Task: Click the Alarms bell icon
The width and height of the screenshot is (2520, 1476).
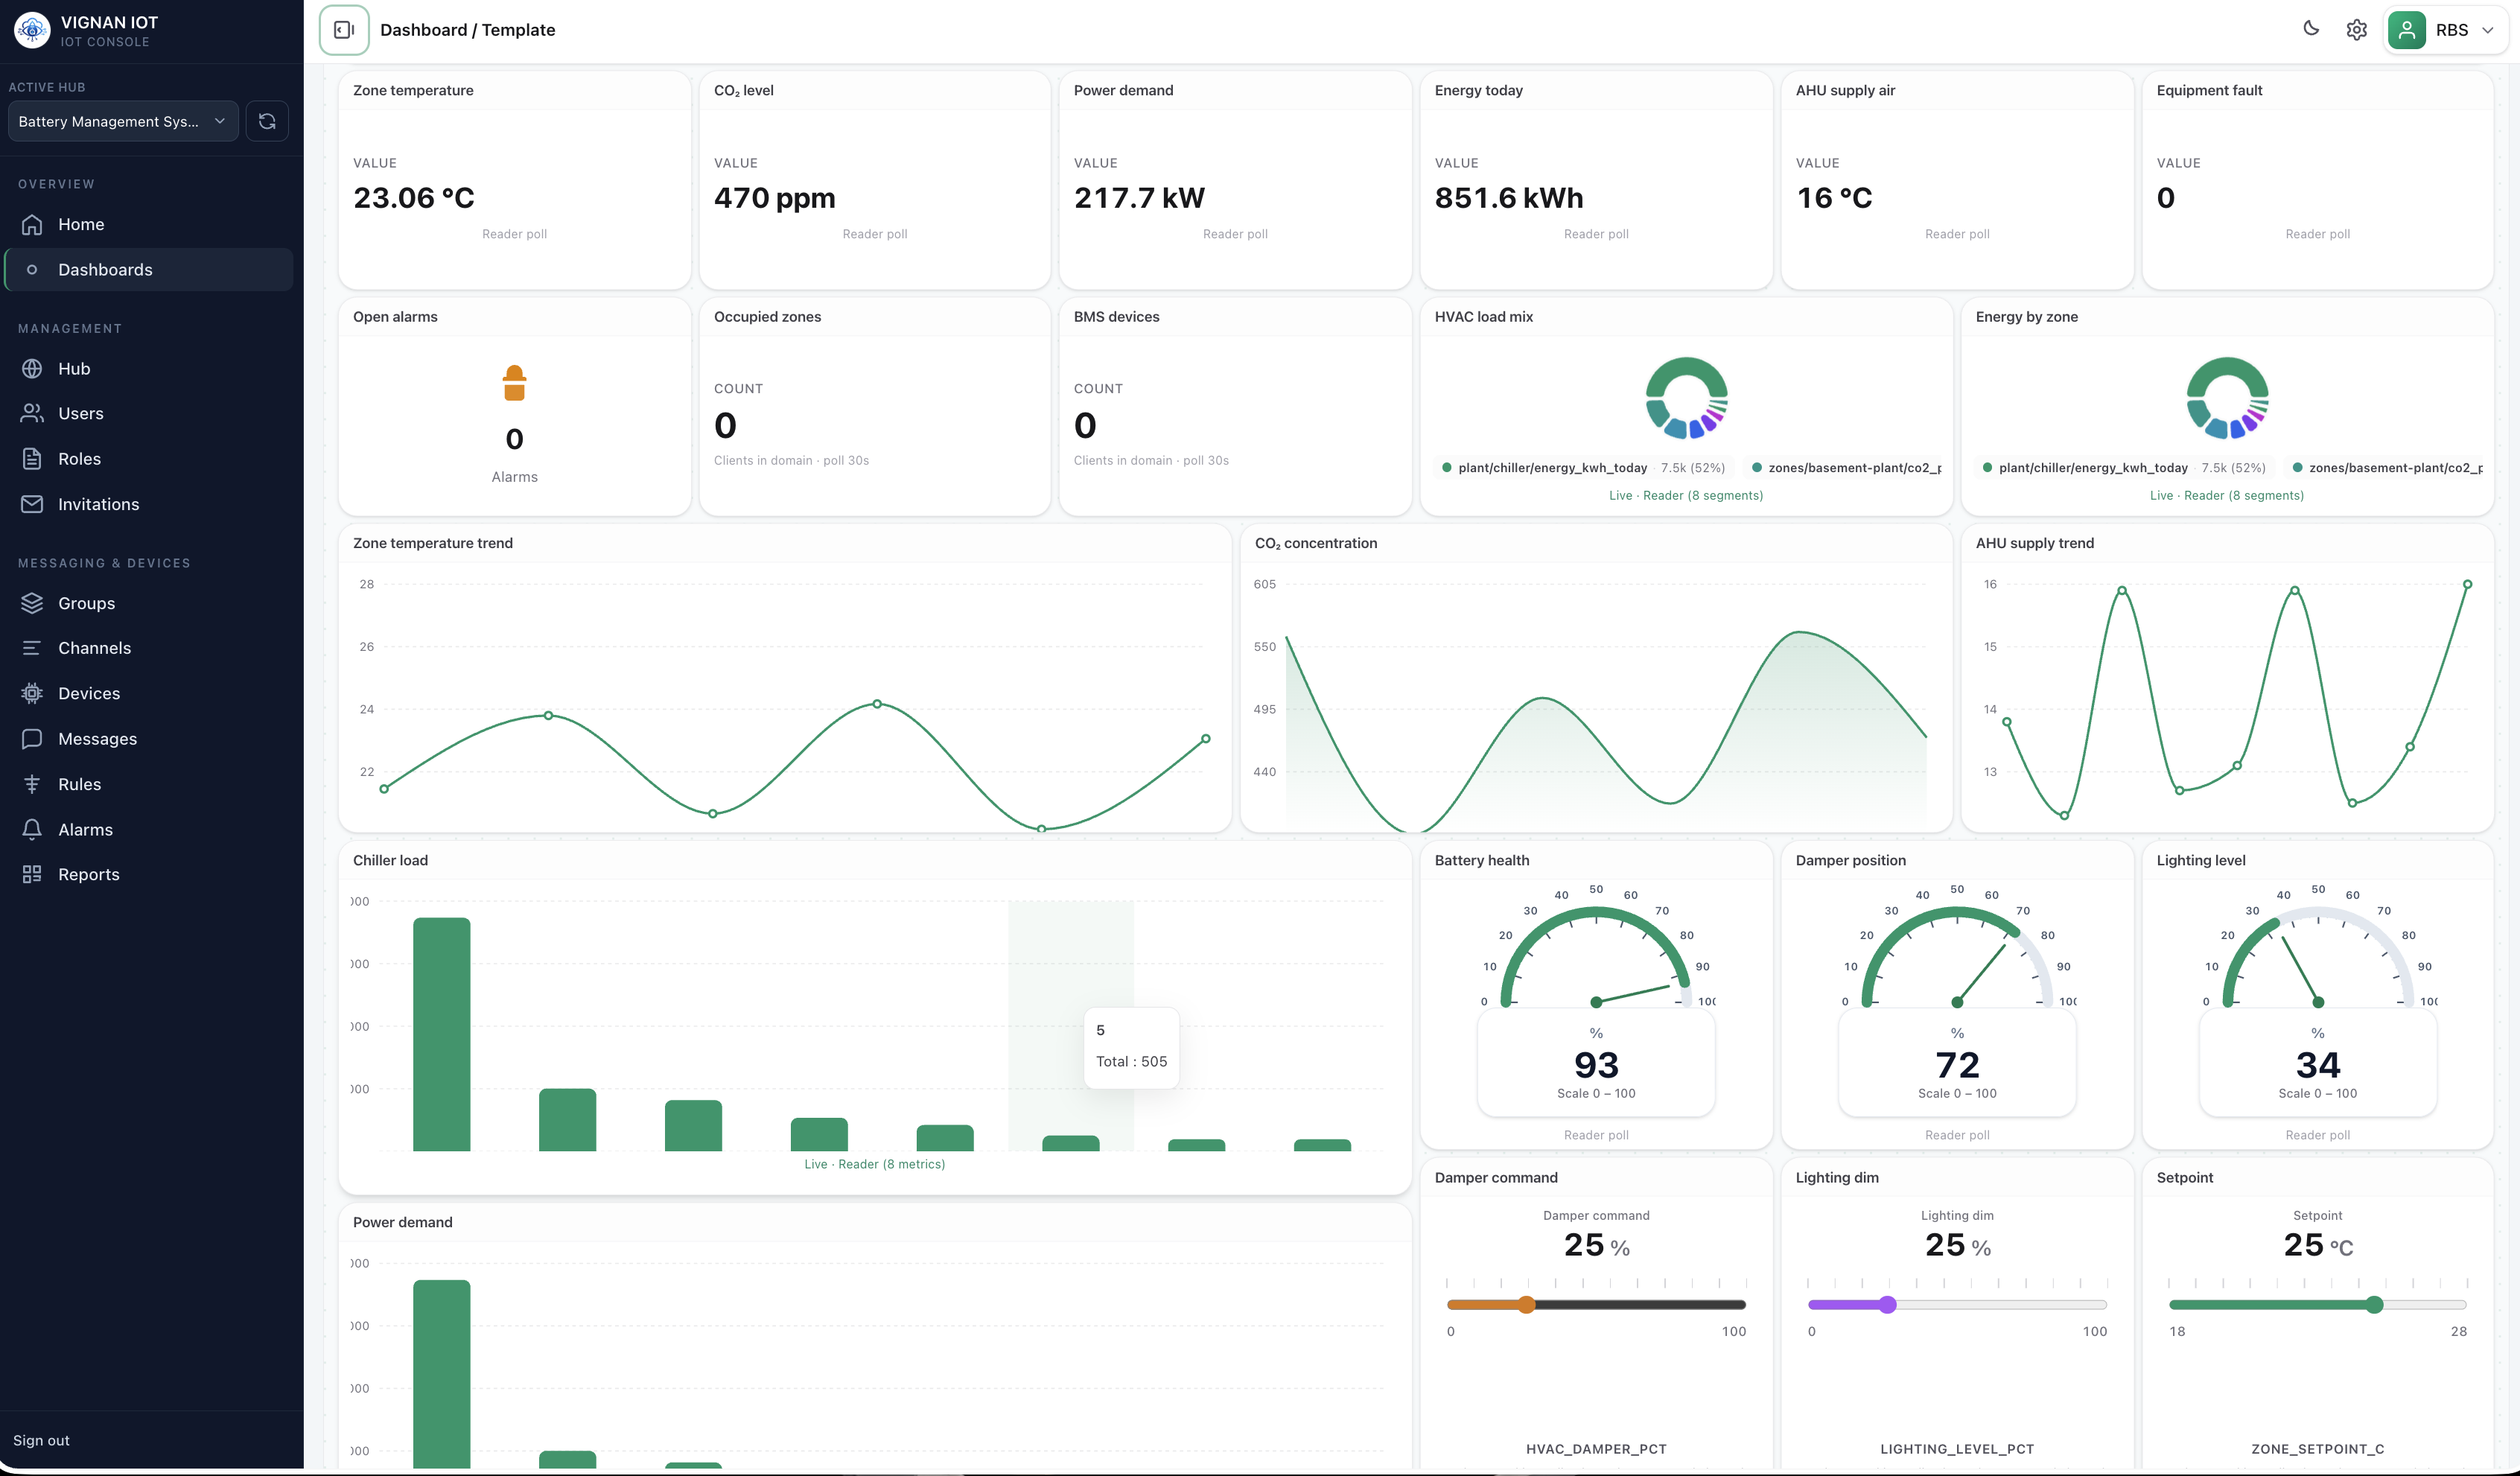Action: [32, 830]
